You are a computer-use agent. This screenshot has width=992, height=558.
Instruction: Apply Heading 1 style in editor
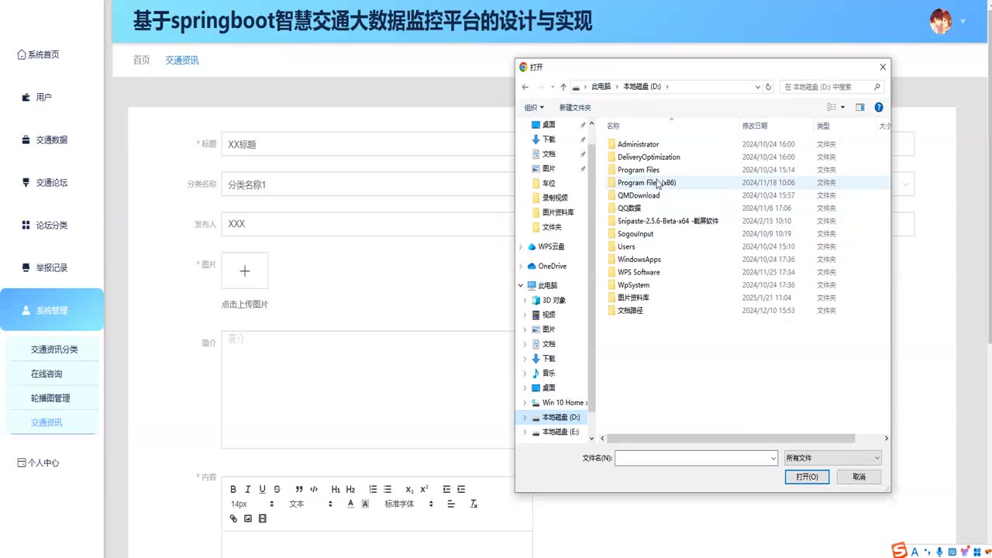pyautogui.click(x=336, y=489)
